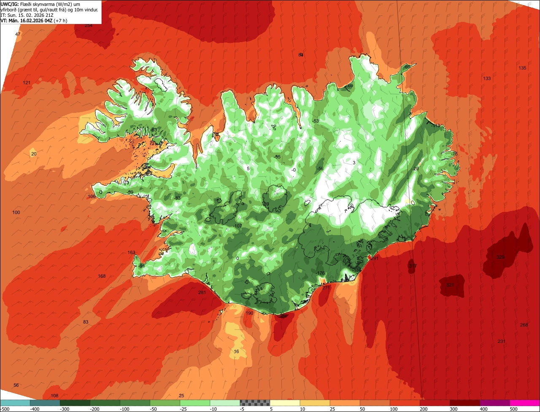Click the 500 legend label
This screenshot has height=412, width=540.
point(513,409)
